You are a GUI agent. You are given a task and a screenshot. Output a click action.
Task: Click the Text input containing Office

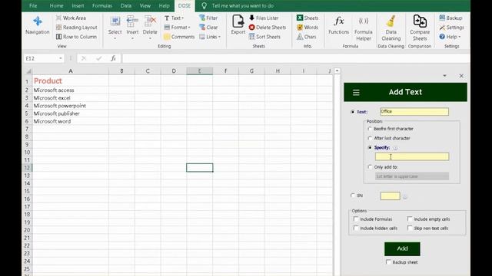coord(414,112)
